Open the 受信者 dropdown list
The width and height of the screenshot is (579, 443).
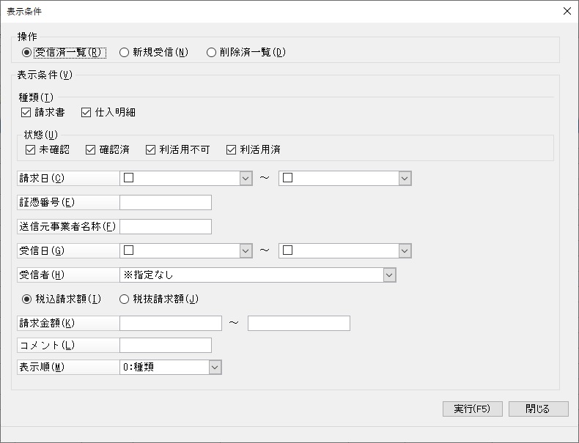(x=389, y=275)
